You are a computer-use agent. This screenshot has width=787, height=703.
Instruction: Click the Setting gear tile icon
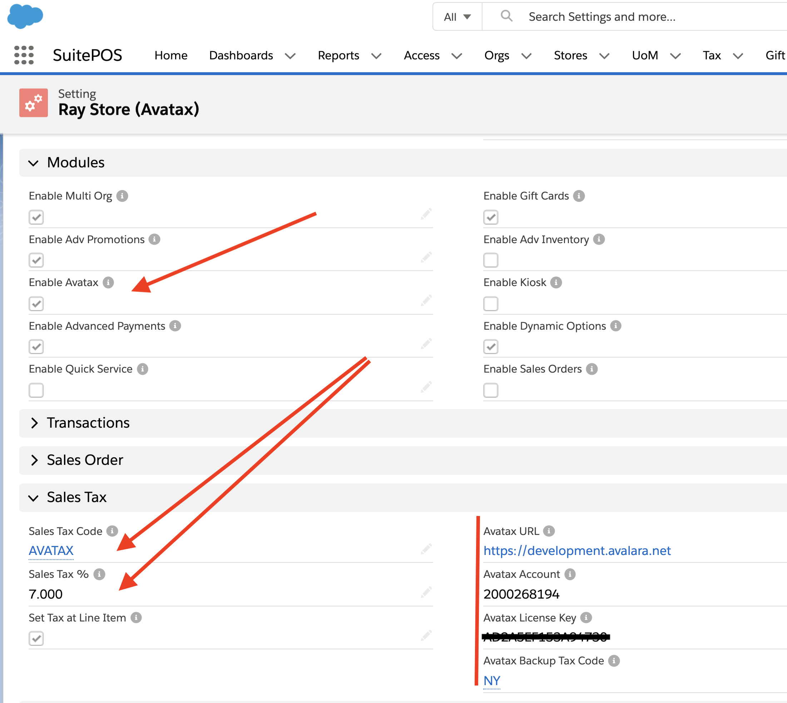coord(33,103)
